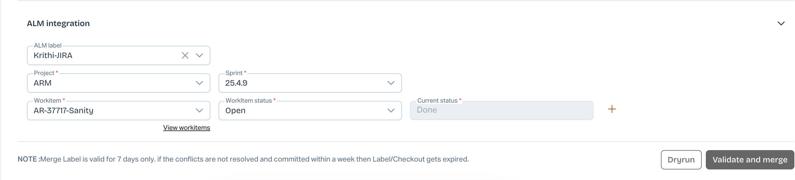
Task: Click the Sprint field chevron arrow
Action: point(391,83)
